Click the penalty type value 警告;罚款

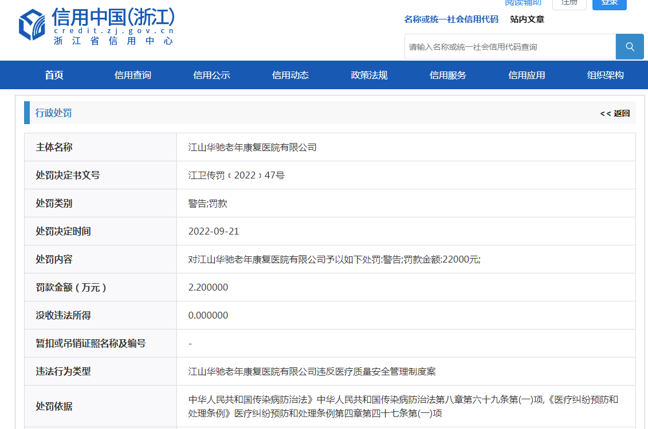pos(208,204)
